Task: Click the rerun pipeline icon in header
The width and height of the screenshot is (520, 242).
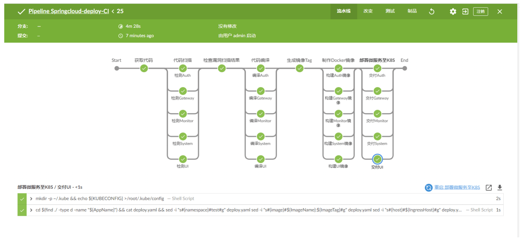Action: (x=432, y=12)
